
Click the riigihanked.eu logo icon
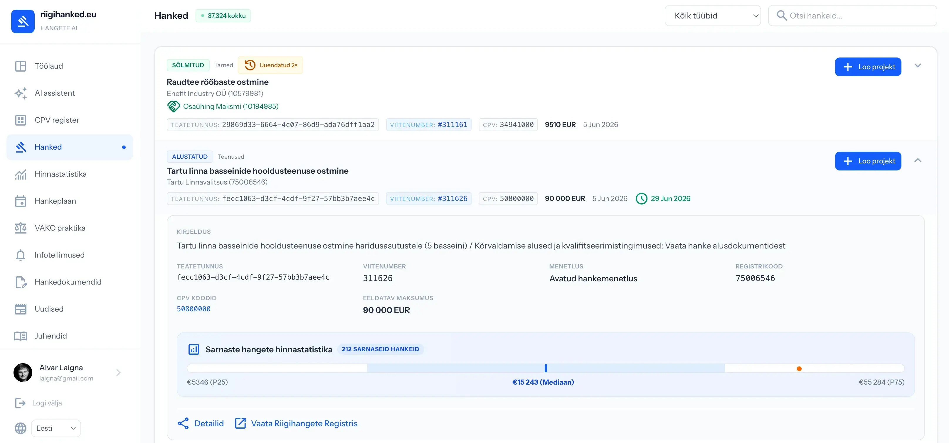[x=23, y=21]
